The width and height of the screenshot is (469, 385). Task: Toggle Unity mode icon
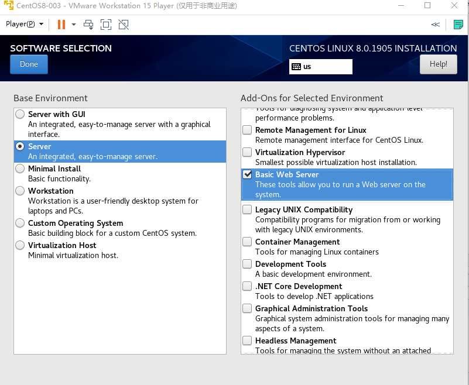124,25
